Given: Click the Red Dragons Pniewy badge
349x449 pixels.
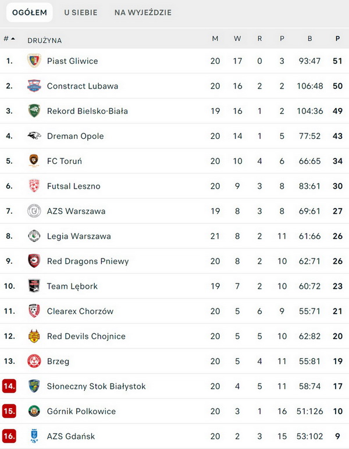Looking at the screenshot, I should (34, 261).
